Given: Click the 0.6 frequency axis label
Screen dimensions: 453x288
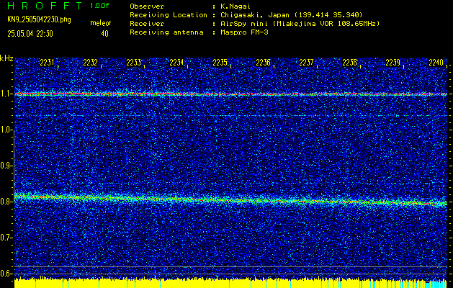Looking at the screenshot, I should (5, 274).
